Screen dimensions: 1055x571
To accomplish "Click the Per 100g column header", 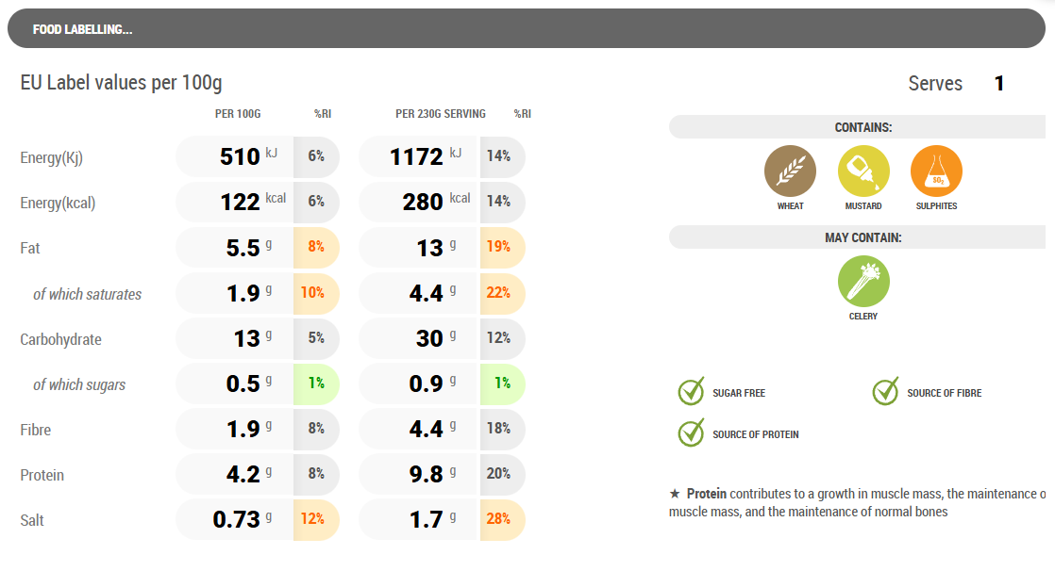I will click(238, 114).
